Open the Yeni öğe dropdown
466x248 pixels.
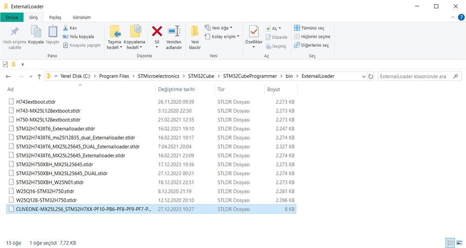coord(218,28)
